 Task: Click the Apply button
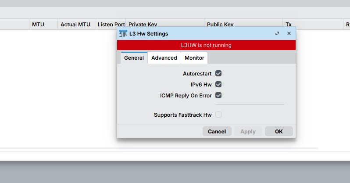[x=248, y=131]
